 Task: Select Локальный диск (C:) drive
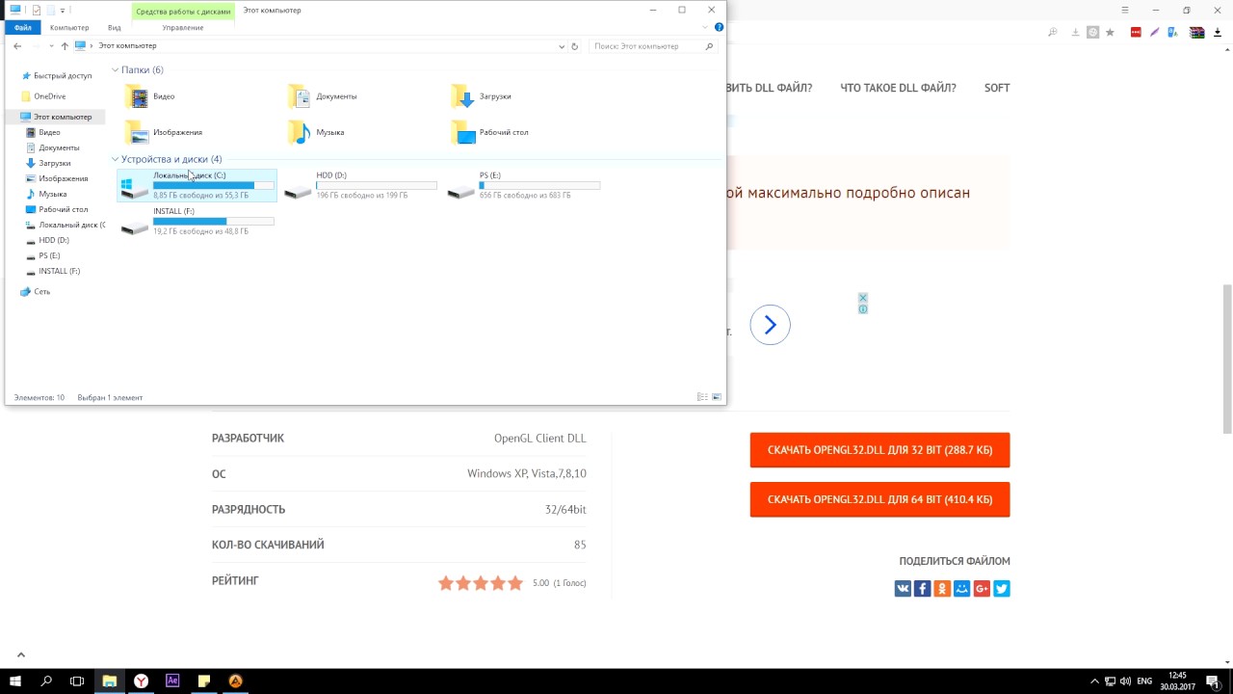pos(197,185)
